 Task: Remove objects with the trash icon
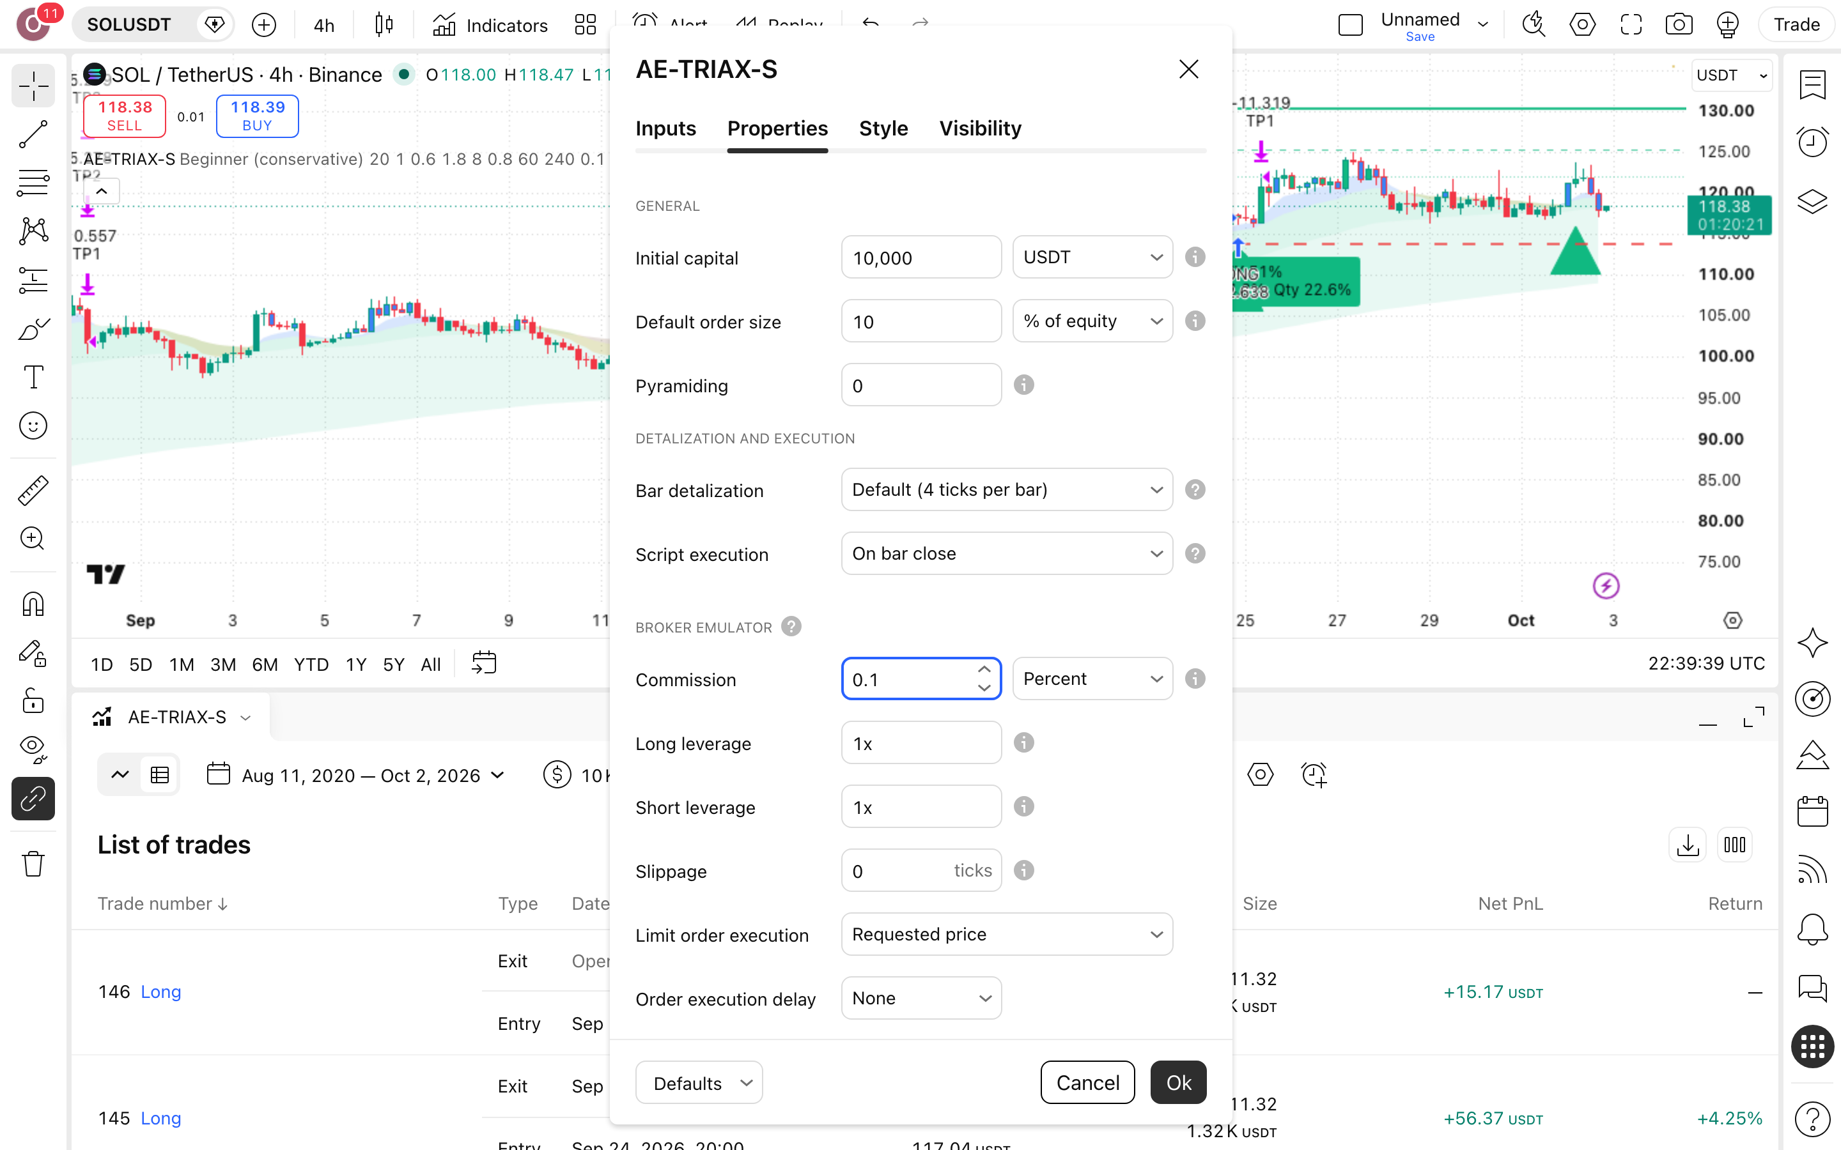[33, 863]
